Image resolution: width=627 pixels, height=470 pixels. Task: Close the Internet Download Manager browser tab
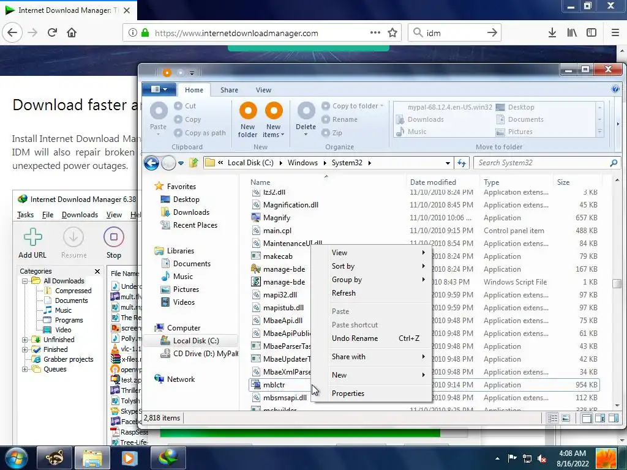[126, 10]
